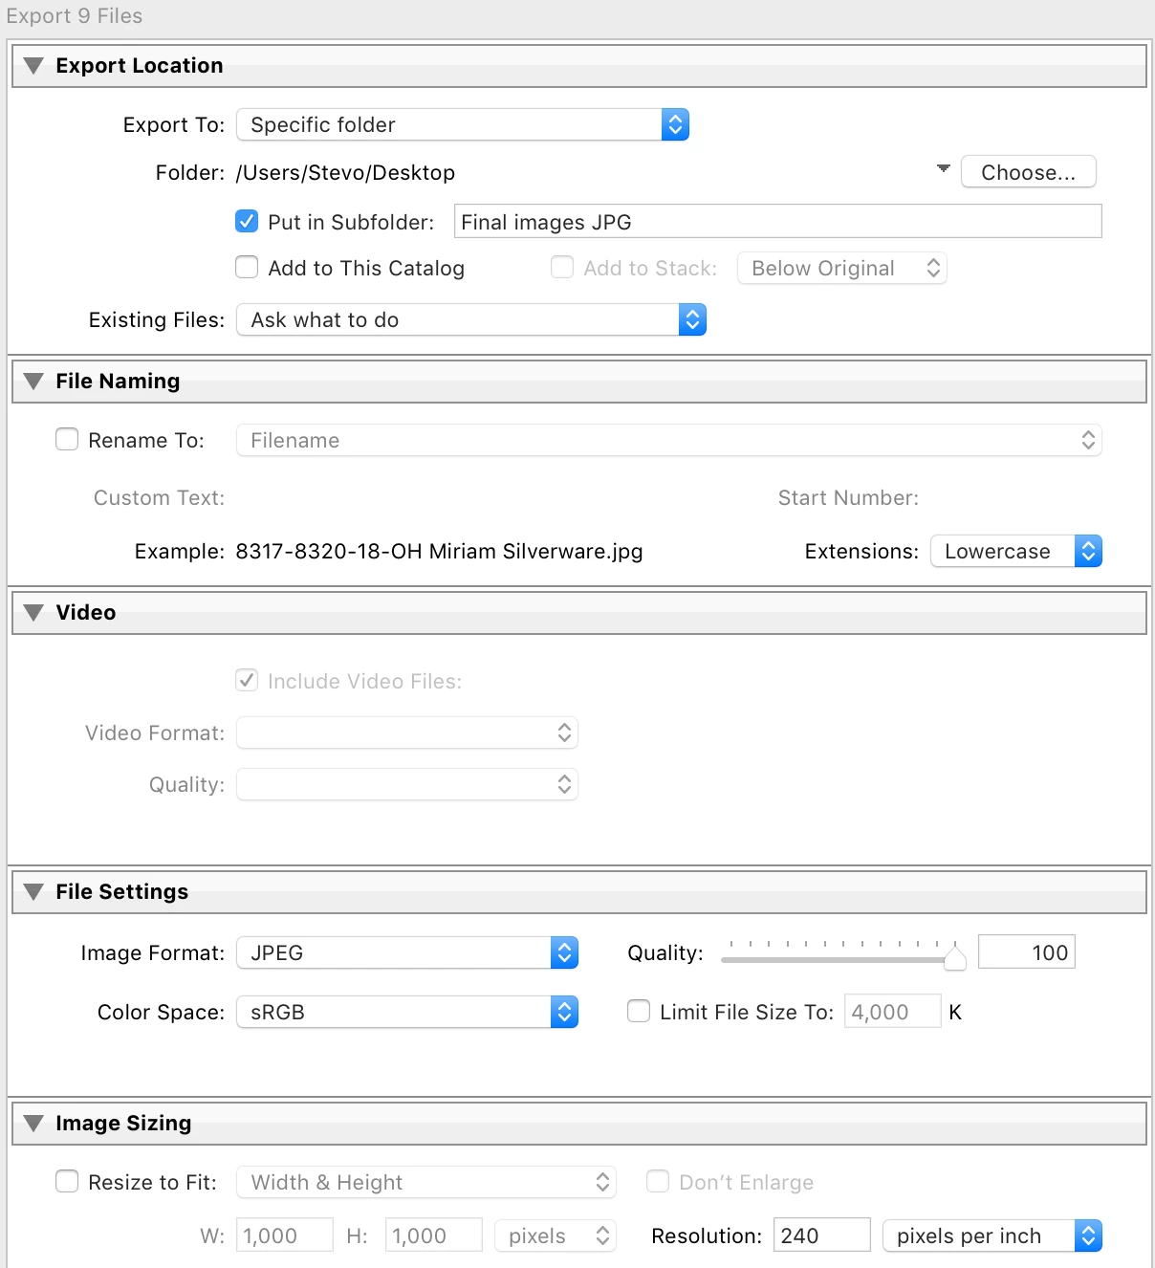This screenshot has height=1268, width=1155.
Task: Enable Add to This Catalog
Action: coord(247,267)
